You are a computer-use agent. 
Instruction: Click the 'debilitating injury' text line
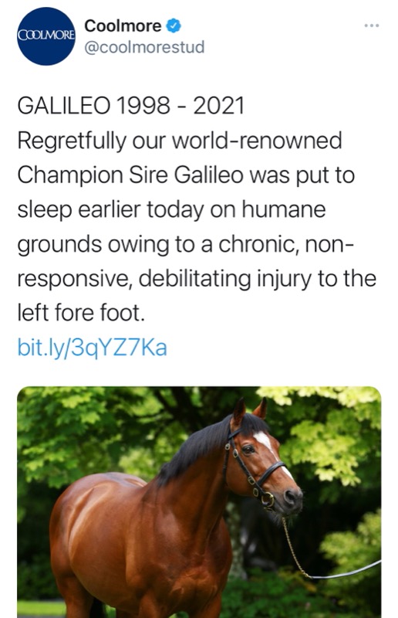click(x=197, y=279)
